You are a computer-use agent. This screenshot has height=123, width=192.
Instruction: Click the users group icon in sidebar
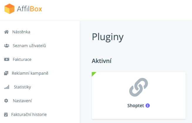7,46
